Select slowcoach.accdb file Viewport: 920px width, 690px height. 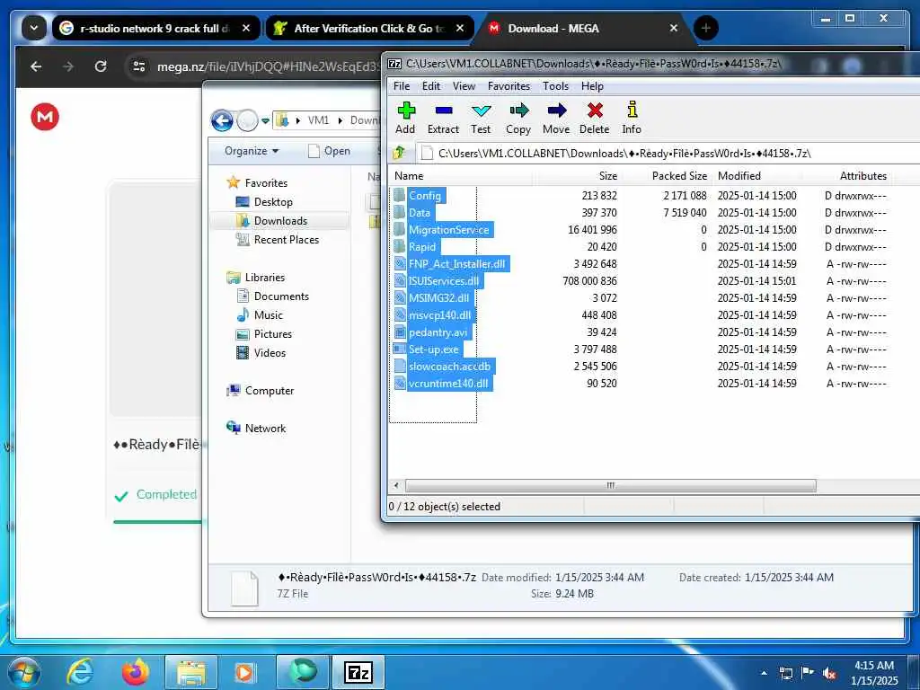(449, 367)
